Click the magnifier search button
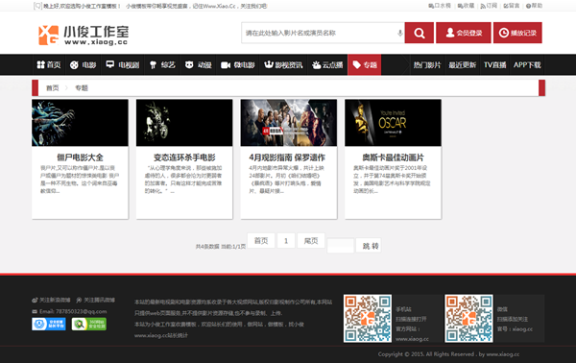Image resolution: width=576 pixels, height=363 pixels. [x=420, y=33]
